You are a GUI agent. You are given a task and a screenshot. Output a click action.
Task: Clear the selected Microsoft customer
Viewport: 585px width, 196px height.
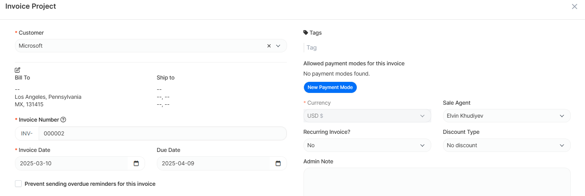(269, 46)
